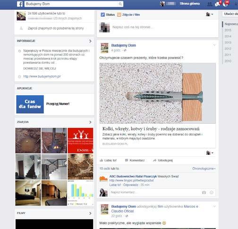238x229 pixels.
Task: Open the bar chart photo thumbnail
Action: (x=80, y=193)
